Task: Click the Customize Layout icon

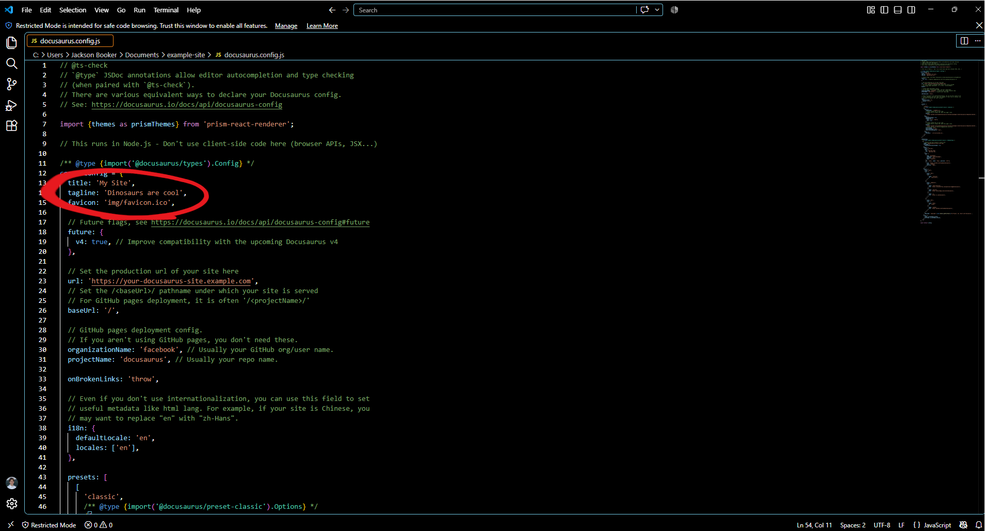Action: click(x=871, y=10)
